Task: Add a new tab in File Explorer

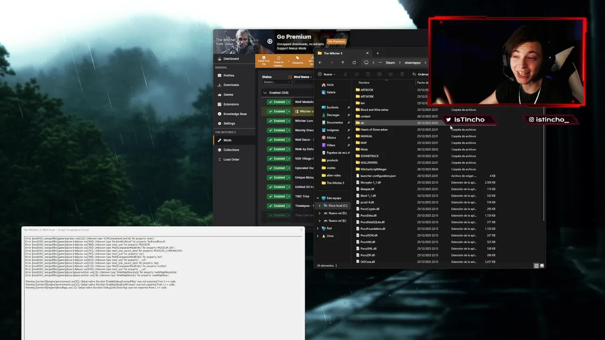Action: 377,53
